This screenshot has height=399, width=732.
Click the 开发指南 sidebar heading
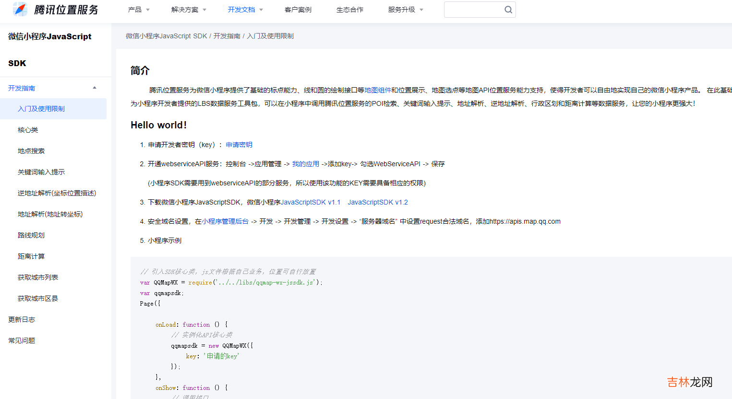pos(22,88)
